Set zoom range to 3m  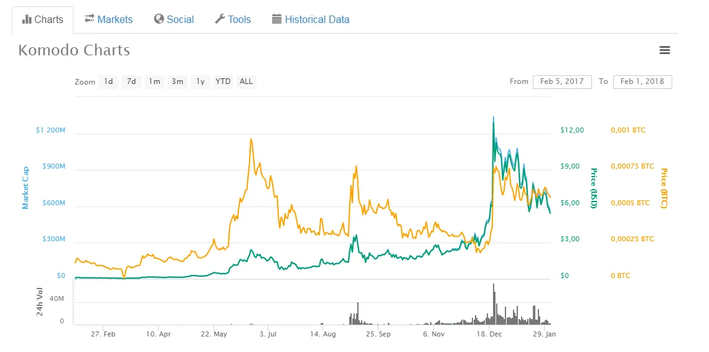coord(177,82)
